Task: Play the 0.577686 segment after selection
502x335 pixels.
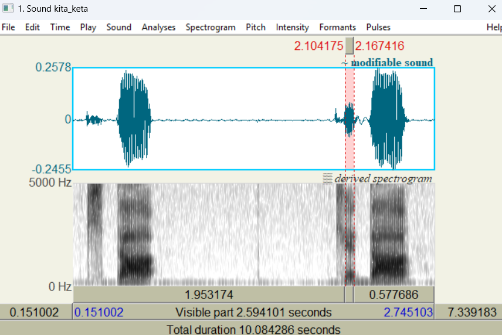Action: click(394, 295)
